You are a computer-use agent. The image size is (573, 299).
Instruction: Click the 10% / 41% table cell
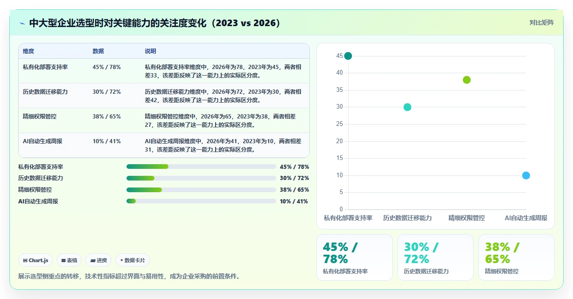tap(107, 141)
